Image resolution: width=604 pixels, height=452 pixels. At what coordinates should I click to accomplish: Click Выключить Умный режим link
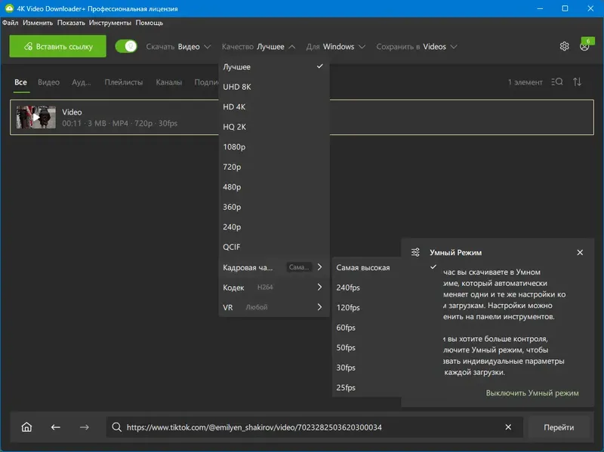(x=532, y=393)
